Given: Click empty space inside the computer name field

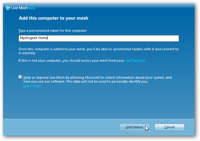Looking at the screenshot, I should pyautogui.click(x=112, y=38).
